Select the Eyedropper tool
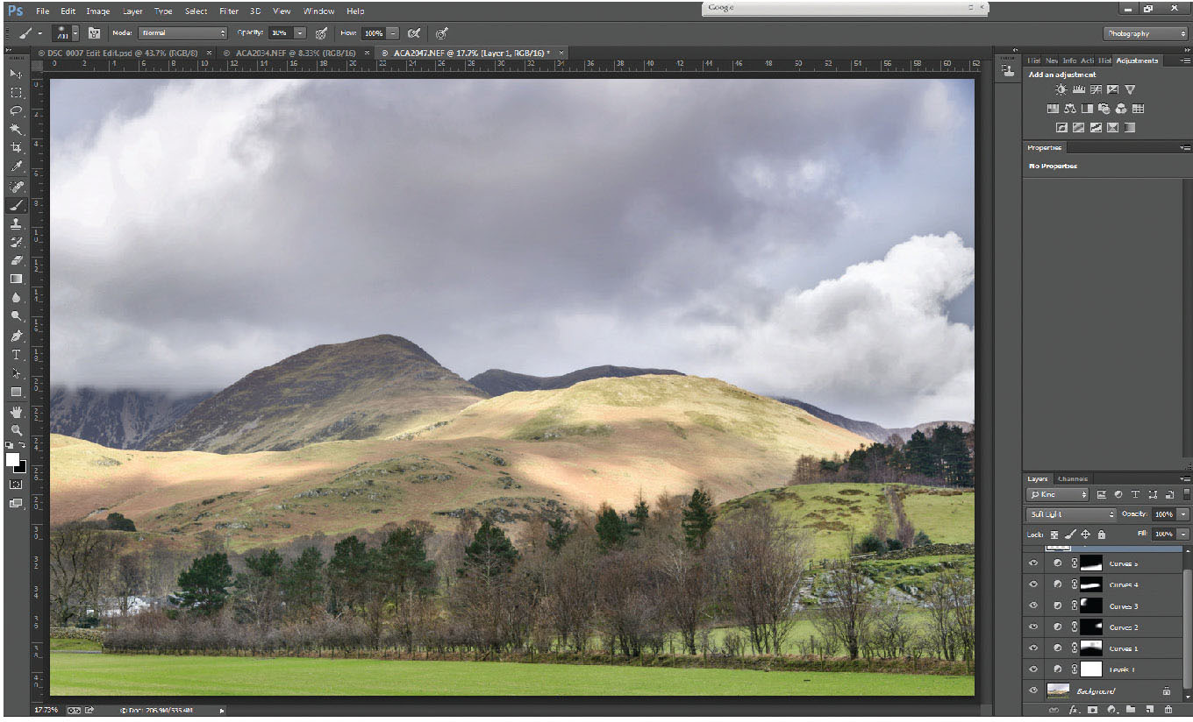This screenshot has width=1193, height=722. pyautogui.click(x=16, y=166)
